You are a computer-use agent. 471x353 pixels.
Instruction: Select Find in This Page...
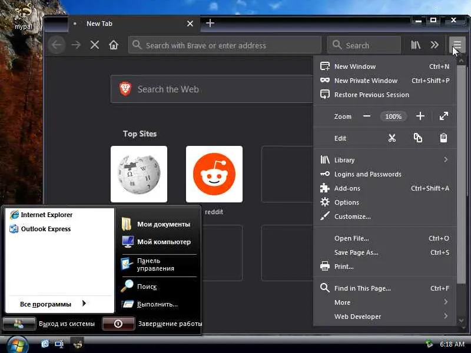(x=385, y=288)
